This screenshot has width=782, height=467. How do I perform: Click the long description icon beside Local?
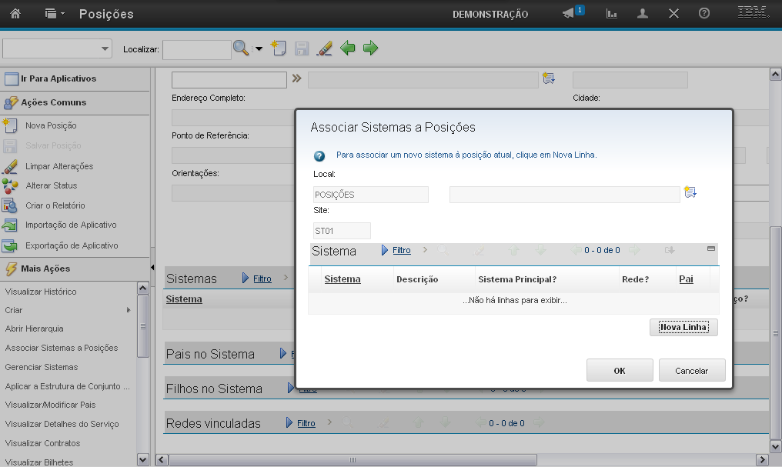(x=690, y=192)
